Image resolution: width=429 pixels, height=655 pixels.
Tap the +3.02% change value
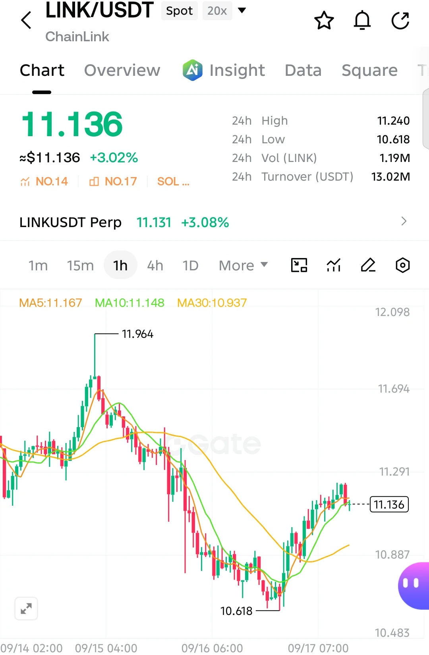coord(114,158)
